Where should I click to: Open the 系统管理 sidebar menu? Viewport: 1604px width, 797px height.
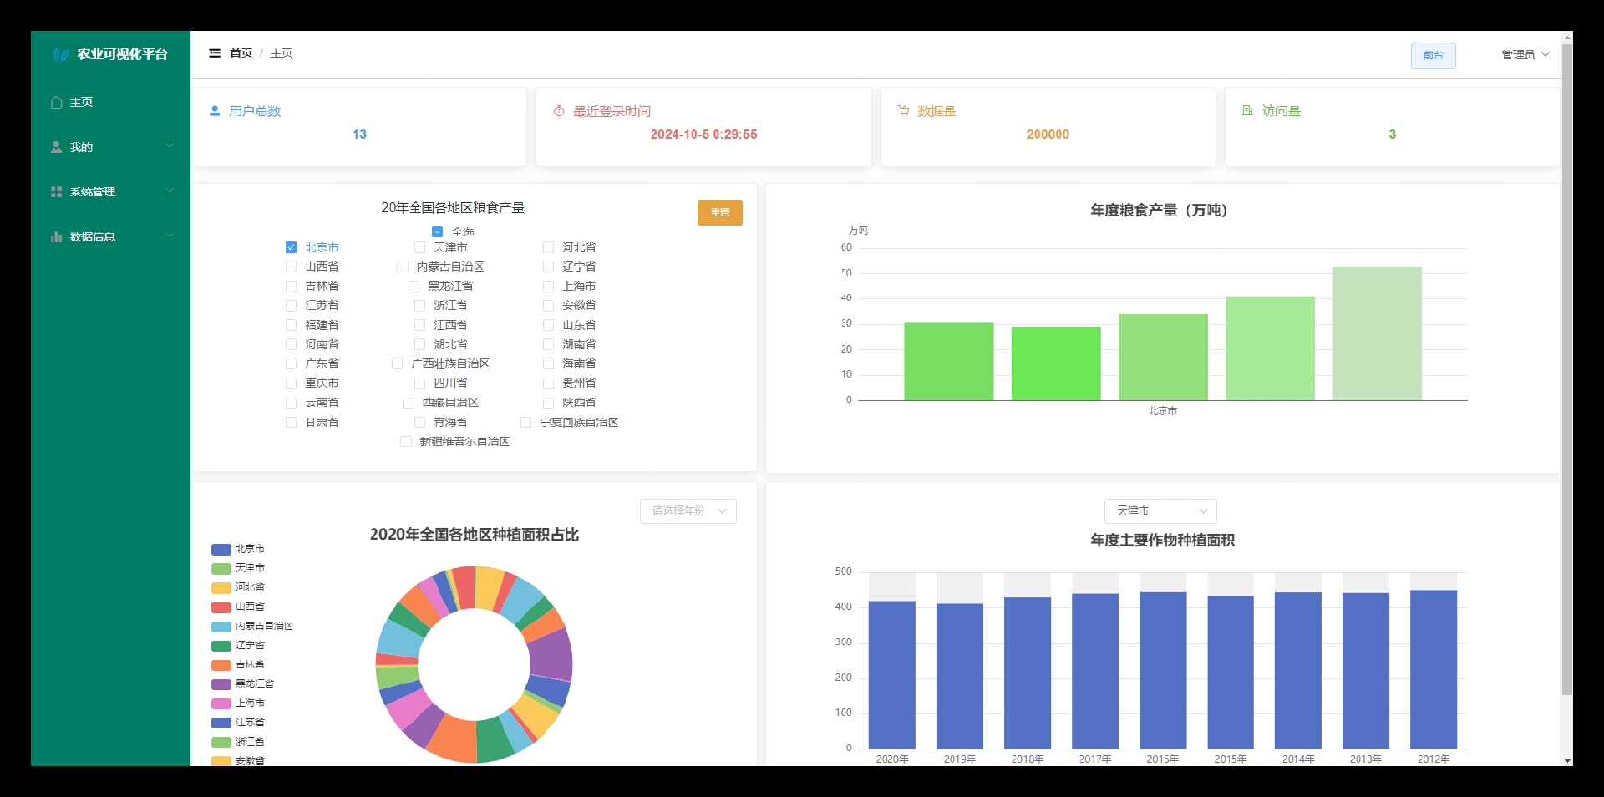(110, 192)
